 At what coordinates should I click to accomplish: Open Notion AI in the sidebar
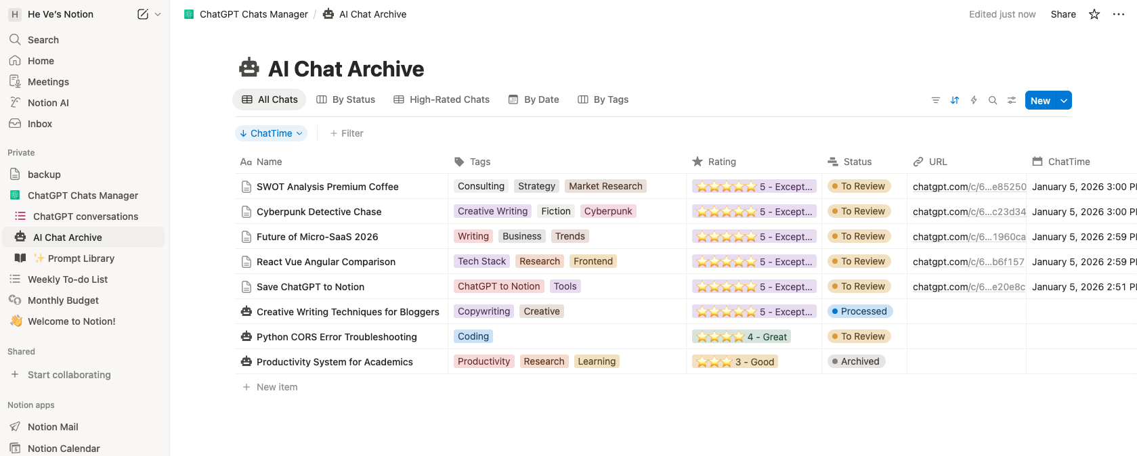click(x=85, y=103)
